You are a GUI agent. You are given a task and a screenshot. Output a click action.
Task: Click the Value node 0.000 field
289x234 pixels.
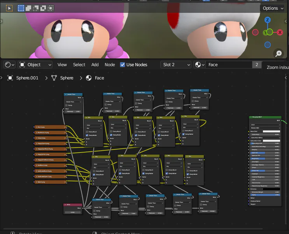click(73, 213)
